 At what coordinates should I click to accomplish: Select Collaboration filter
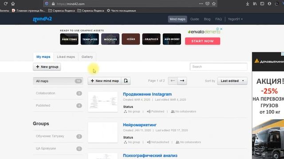[x=58, y=93]
